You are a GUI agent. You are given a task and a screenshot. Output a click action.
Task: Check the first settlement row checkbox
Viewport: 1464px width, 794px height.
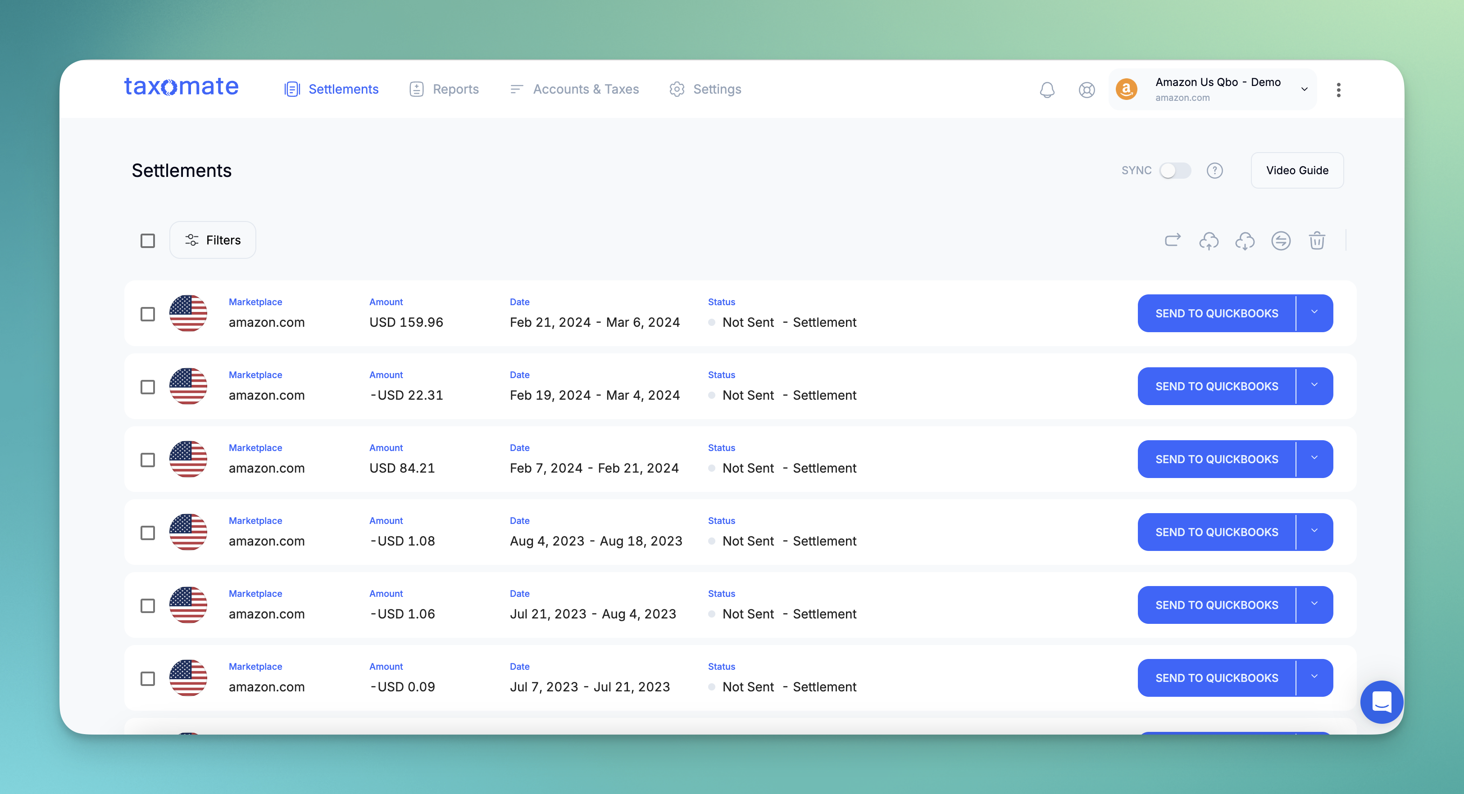(x=148, y=314)
